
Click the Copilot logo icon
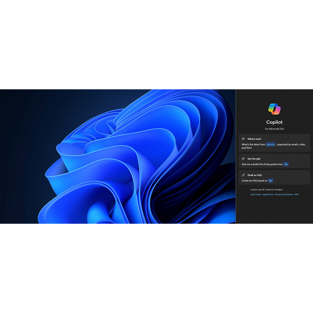click(274, 109)
